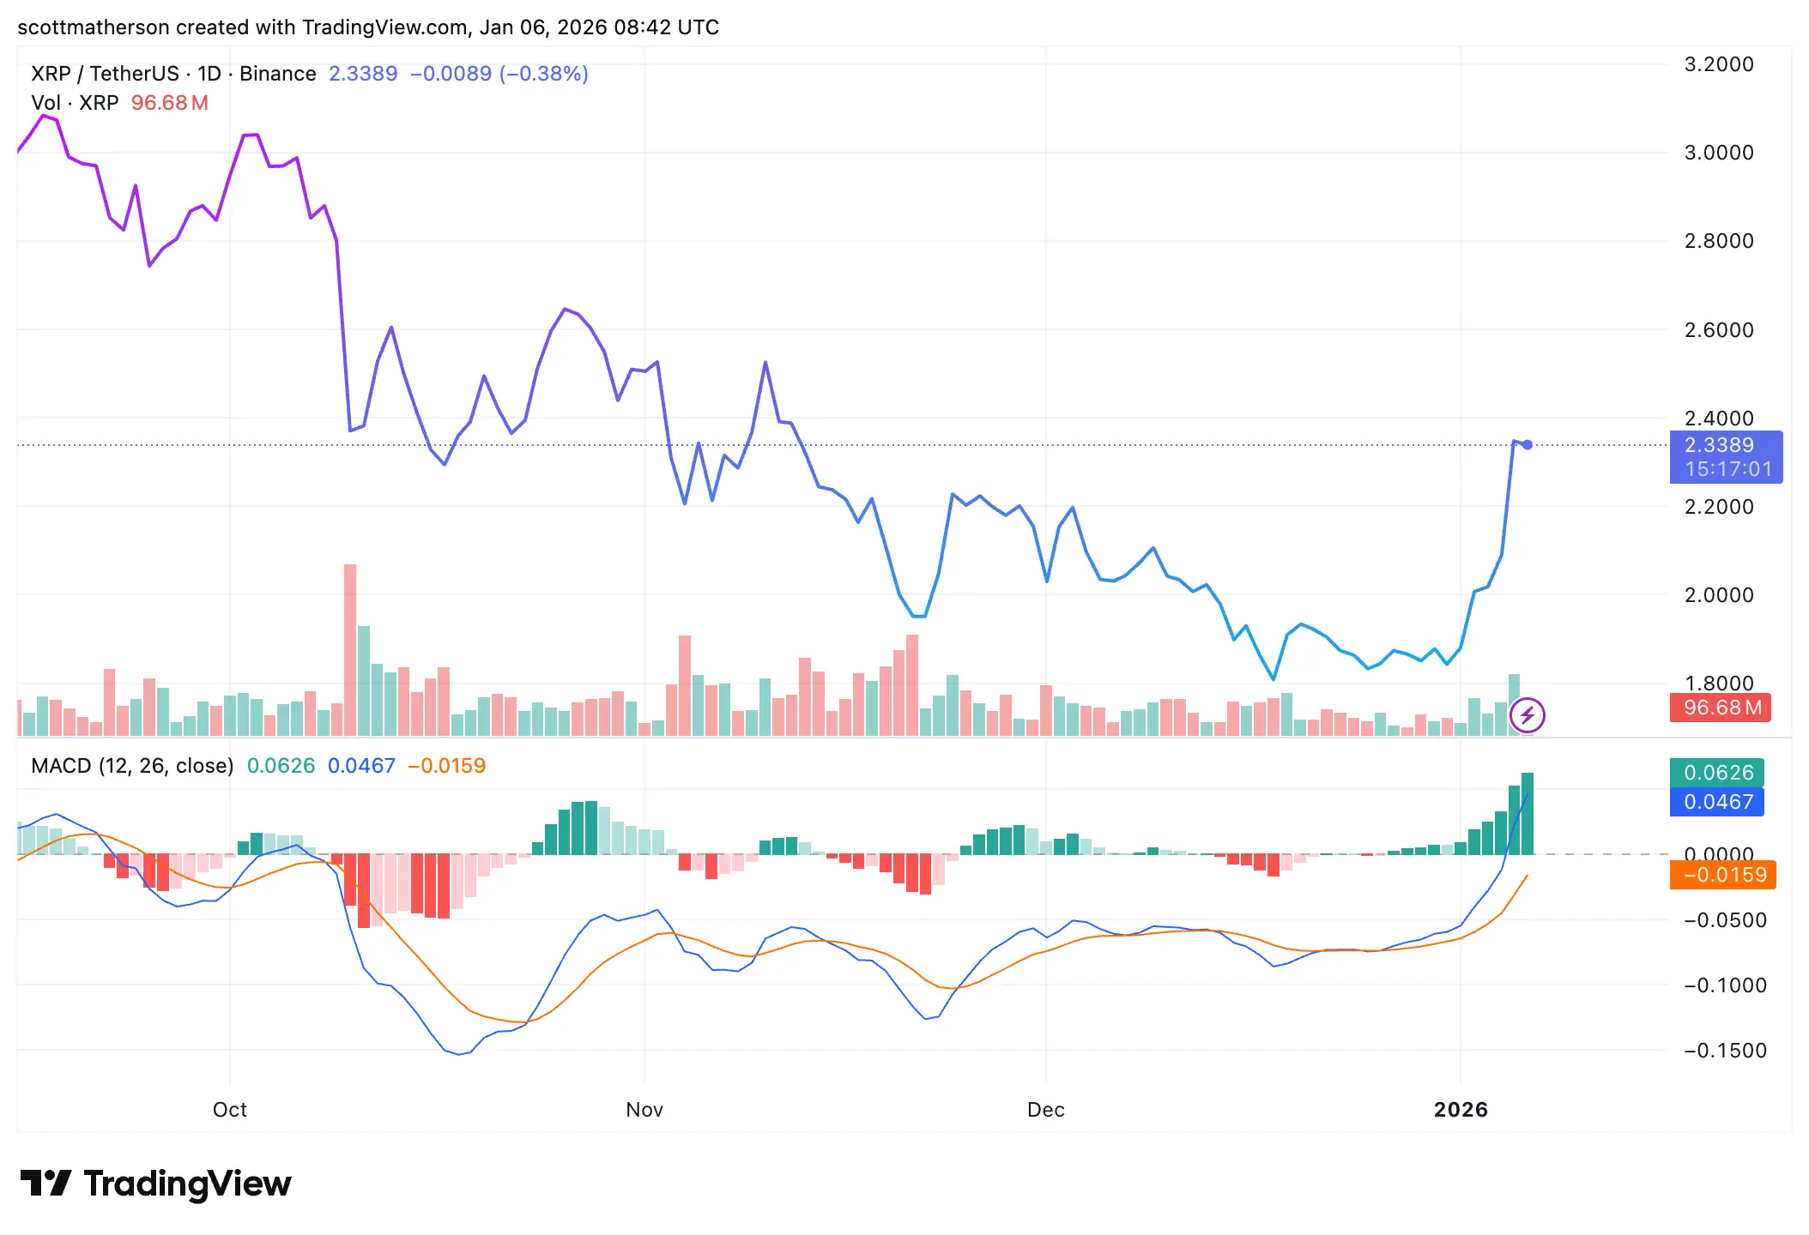Click the orange histogram value −0.0159
1809x1235 pixels.
445,766
